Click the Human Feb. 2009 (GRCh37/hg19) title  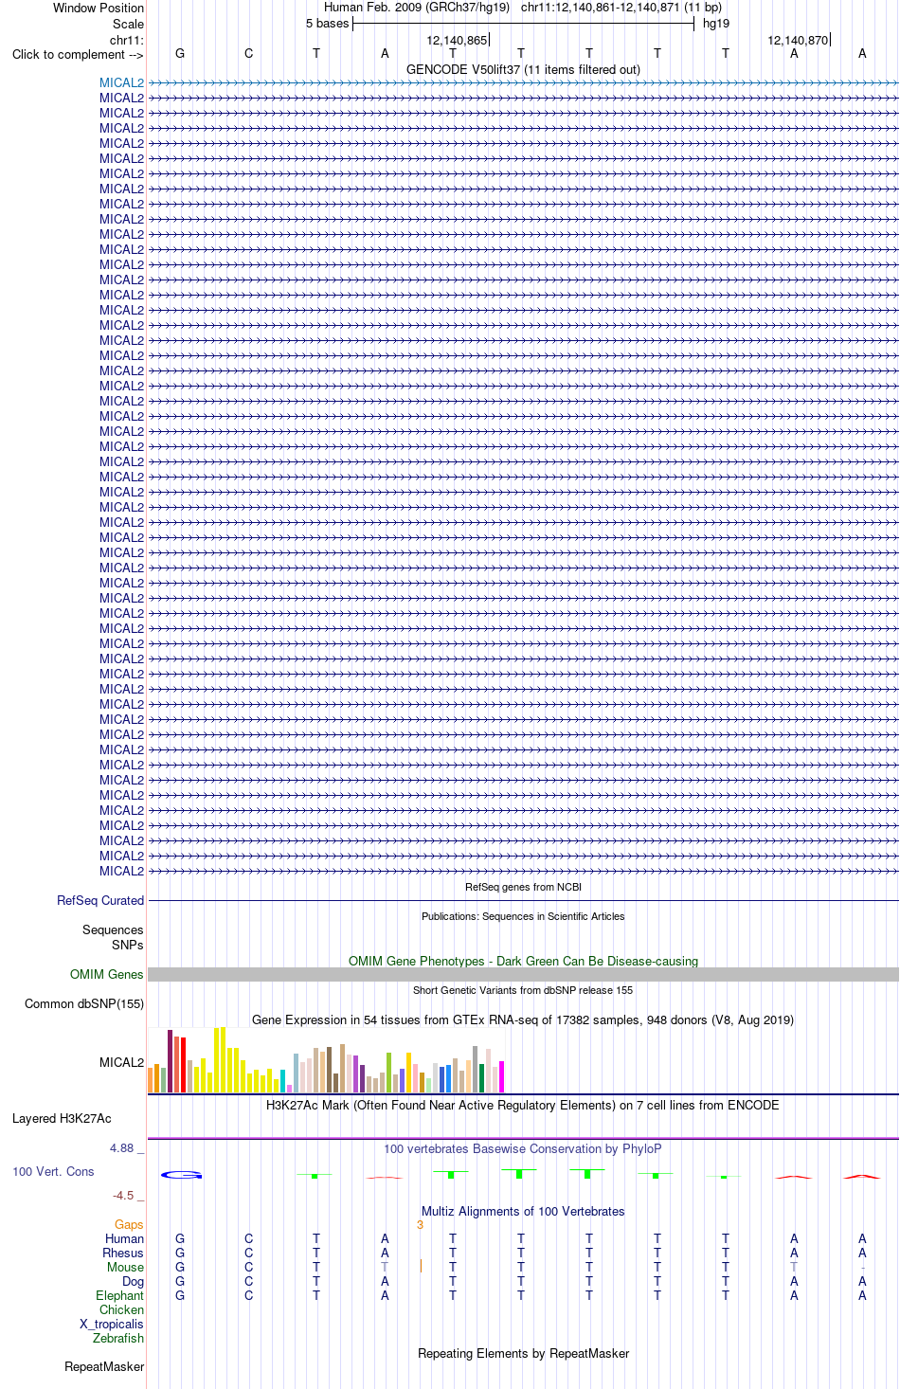(x=417, y=8)
